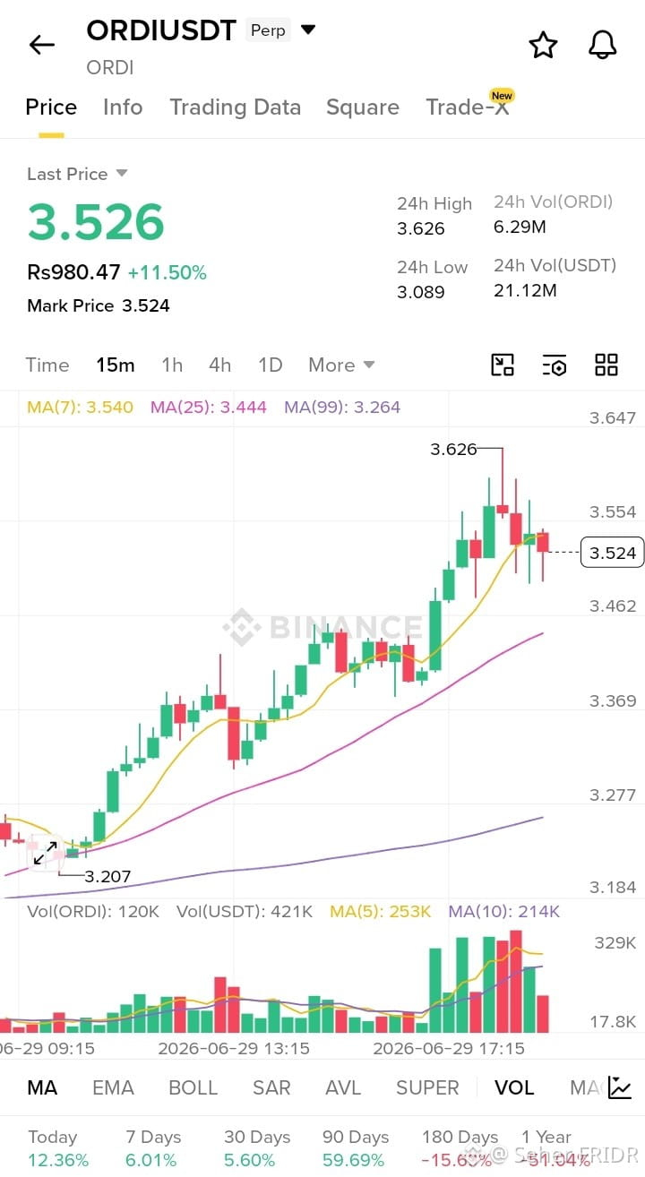Tap the MA(7): 3.540 legend
The image size is (645, 1177).
(x=80, y=407)
